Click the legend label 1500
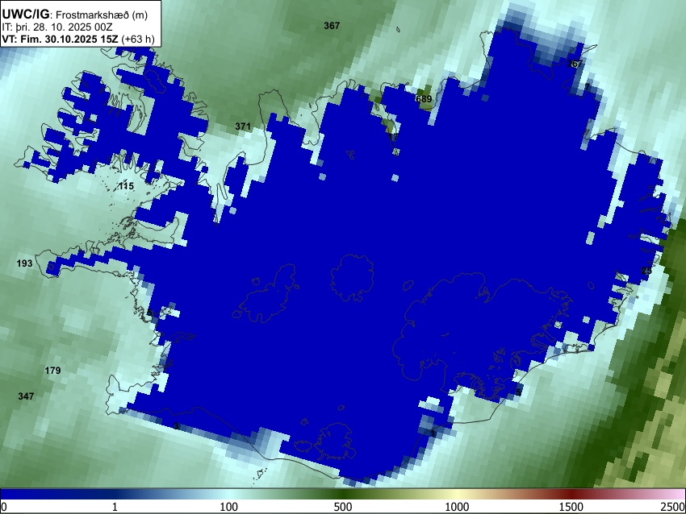The image size is (686, 514). point(571,507)
